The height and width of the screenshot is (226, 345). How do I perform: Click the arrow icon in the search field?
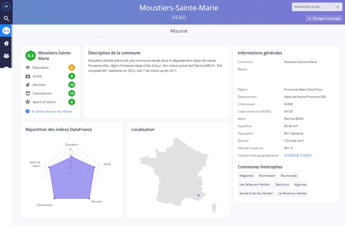pyautogui.click(x=338, y=7)
